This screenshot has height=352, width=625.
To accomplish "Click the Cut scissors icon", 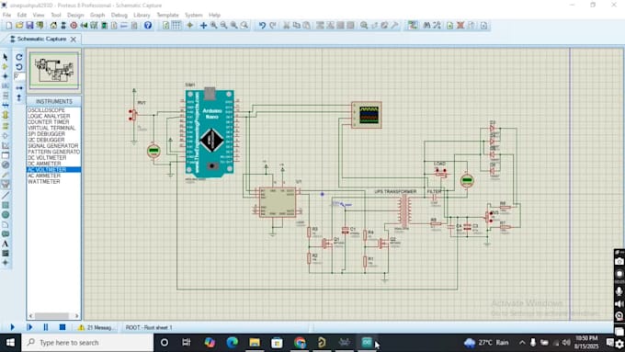I will tap(286, 26).
